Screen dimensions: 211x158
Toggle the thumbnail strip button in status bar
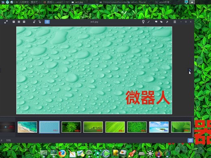coord(190,141)
